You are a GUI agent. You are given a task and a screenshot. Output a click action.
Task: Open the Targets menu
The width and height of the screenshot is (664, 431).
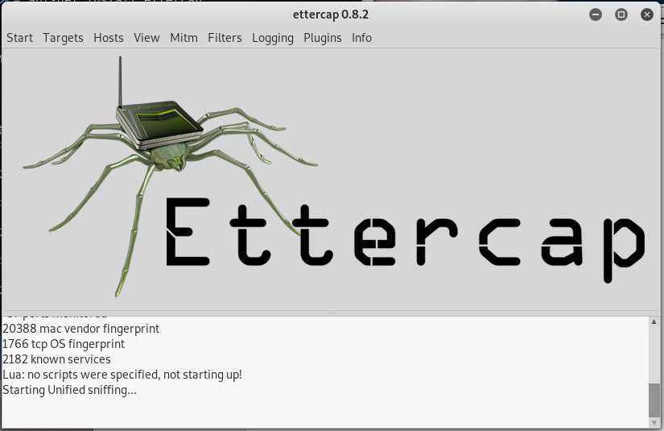[63, 38]
